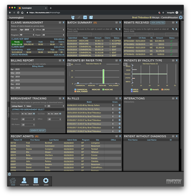The height and width of the screenshot is (196, 191).
Task: Clear Remits Received search fields with the X icon
Action: coord(176,29)
